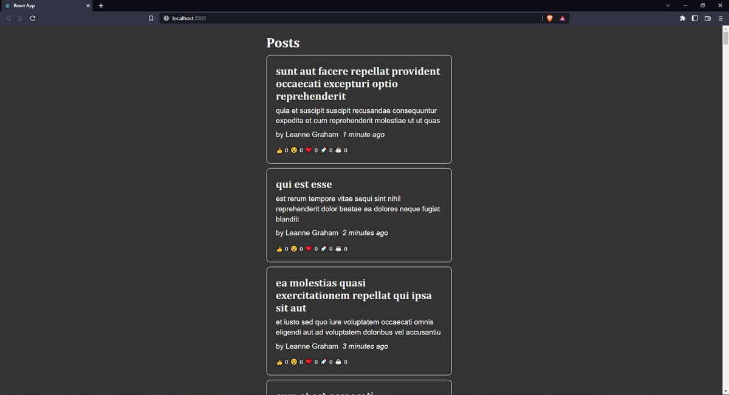Screen dimensions: 729x395
Task: Click wow face reaction on 'sunt aut facere' post
Action: [x=297, y=150]
